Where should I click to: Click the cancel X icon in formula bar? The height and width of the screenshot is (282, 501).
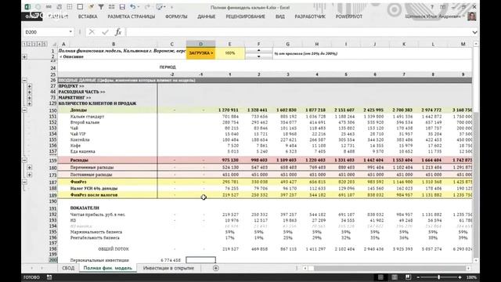click(x=92, y=32)
